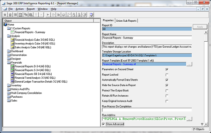Click the checkmark toolbar icon
211x133 pixels.
click(41, 15)
